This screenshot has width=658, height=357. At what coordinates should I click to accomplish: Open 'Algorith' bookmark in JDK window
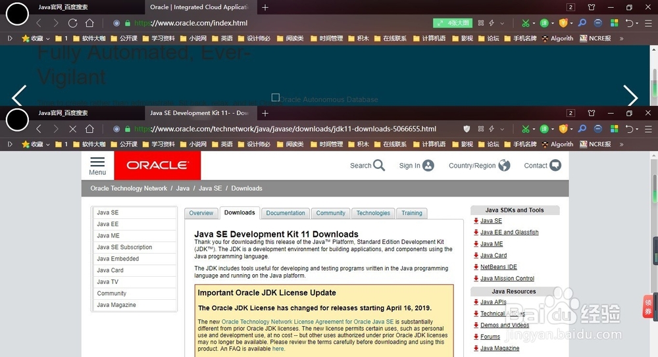[x=558, y=144]
